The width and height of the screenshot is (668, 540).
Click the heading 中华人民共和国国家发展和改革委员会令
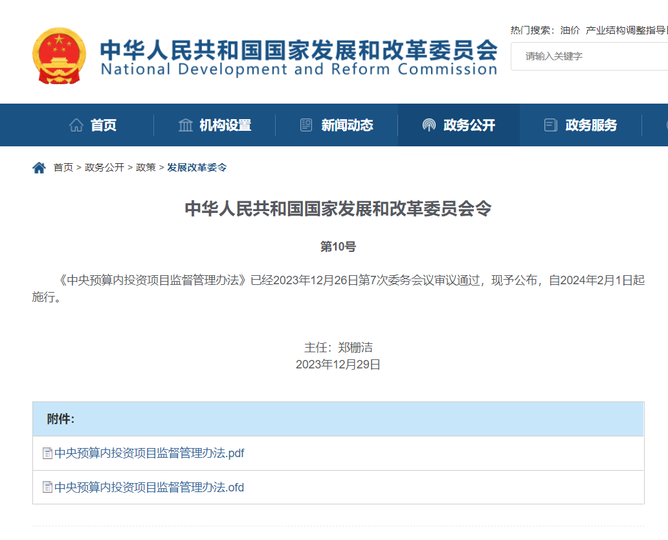(339, 209)
